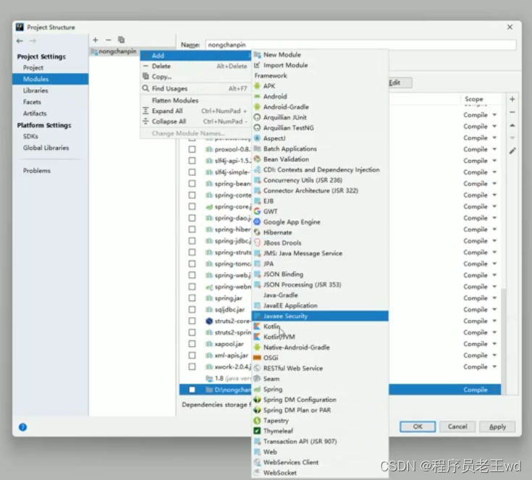This screenshot has width=532, height=480.
Task: Select Hibernate framework
Action: point(320,232)
